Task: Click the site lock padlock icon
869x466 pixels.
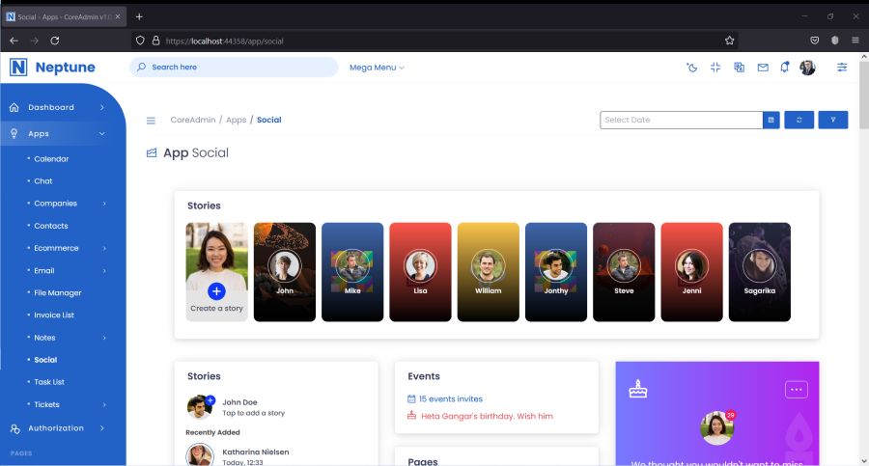Action: (x=155, y=41)
